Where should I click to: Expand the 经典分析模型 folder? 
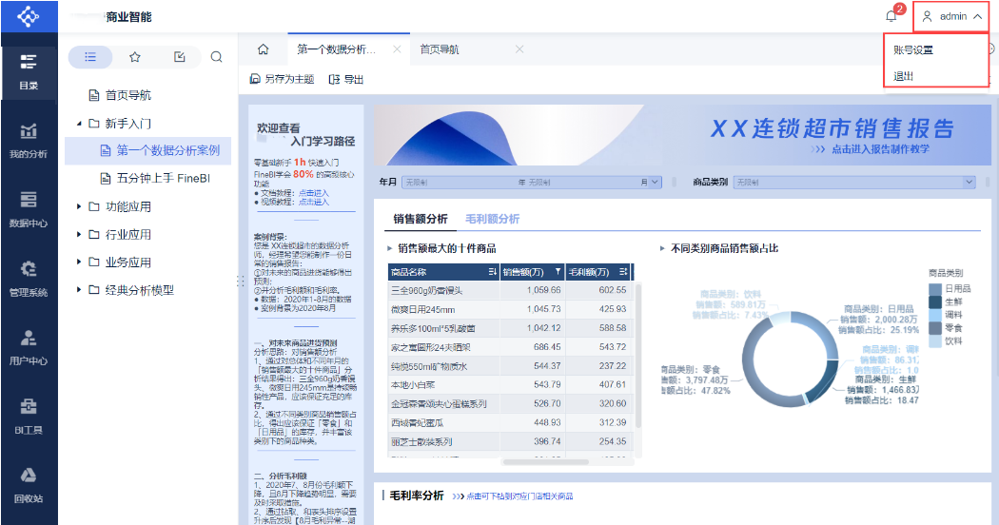79,290
